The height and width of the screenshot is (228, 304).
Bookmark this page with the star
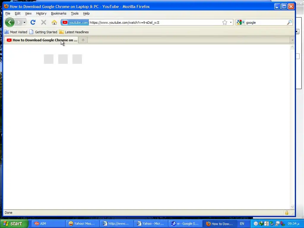pyautogui.click(x=225, y=23)
